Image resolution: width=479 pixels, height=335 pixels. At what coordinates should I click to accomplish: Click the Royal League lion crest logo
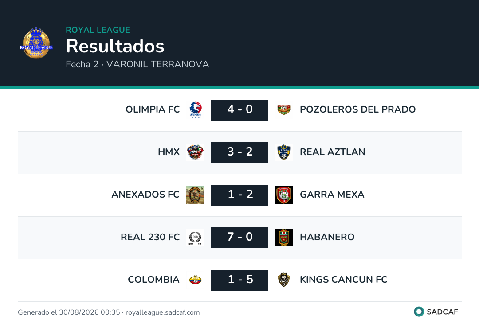(36, 43)
